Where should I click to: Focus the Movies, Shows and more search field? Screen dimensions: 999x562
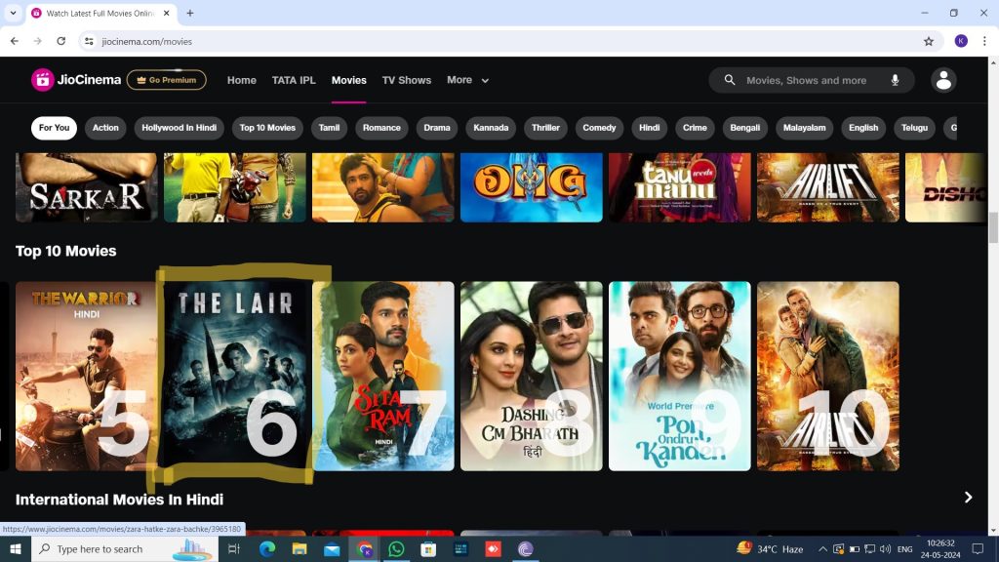pos(812,80)
